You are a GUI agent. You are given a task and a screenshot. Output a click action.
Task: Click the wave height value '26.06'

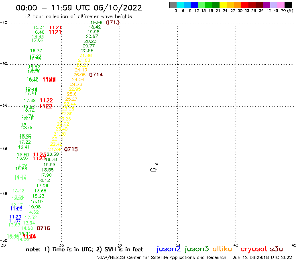(79, 75)
